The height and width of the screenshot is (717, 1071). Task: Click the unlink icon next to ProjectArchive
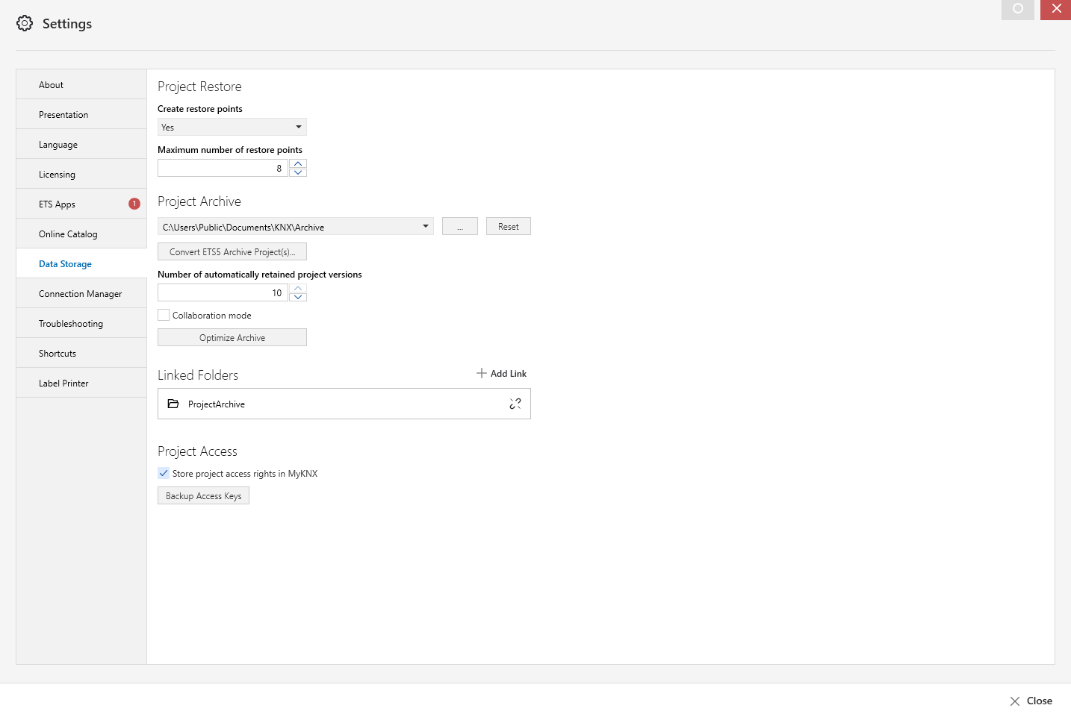[515, 404]
